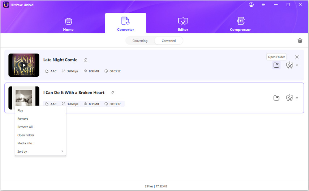This screenshot has width=309, height=191.
Task: Click the 00:03:52 duration
Action: tap(115, 71)
